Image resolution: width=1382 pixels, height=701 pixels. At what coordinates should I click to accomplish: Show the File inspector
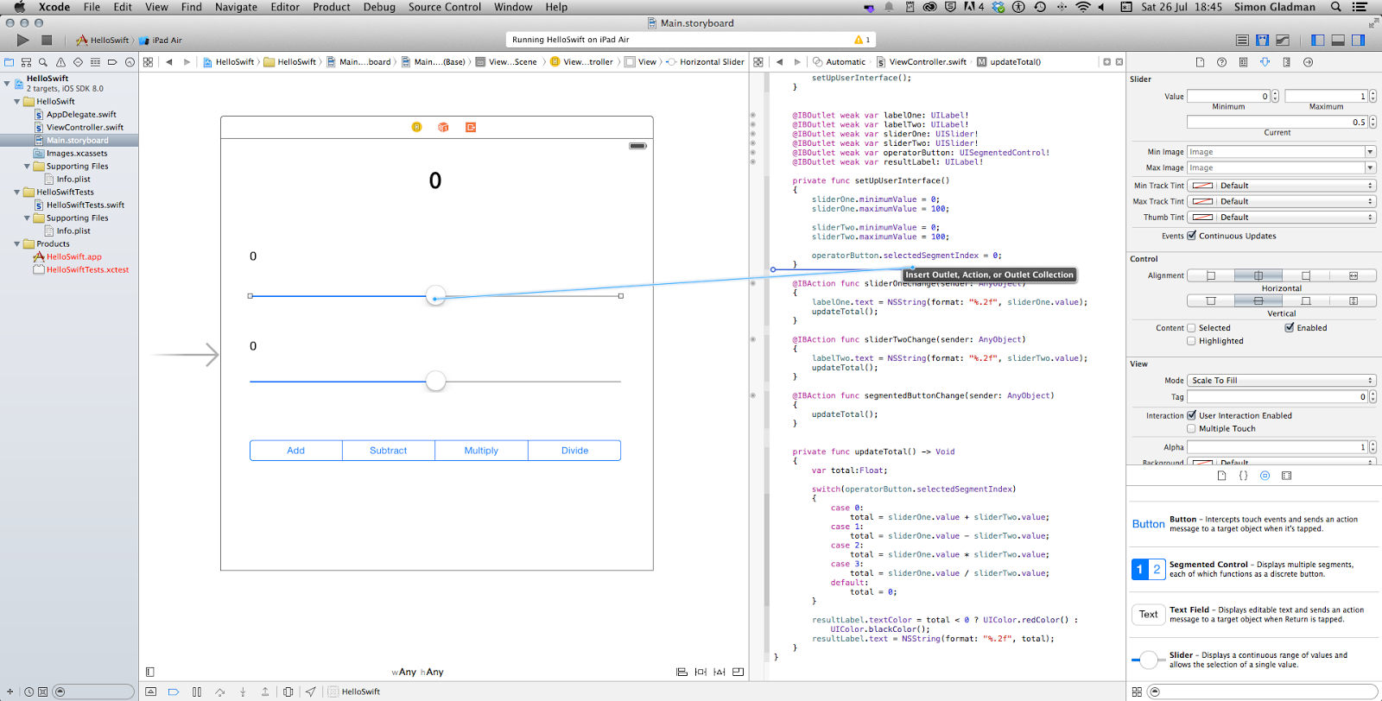click(1200, 62)
